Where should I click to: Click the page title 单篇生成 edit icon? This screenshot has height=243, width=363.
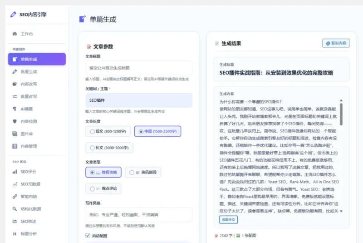tap(83, 19)
